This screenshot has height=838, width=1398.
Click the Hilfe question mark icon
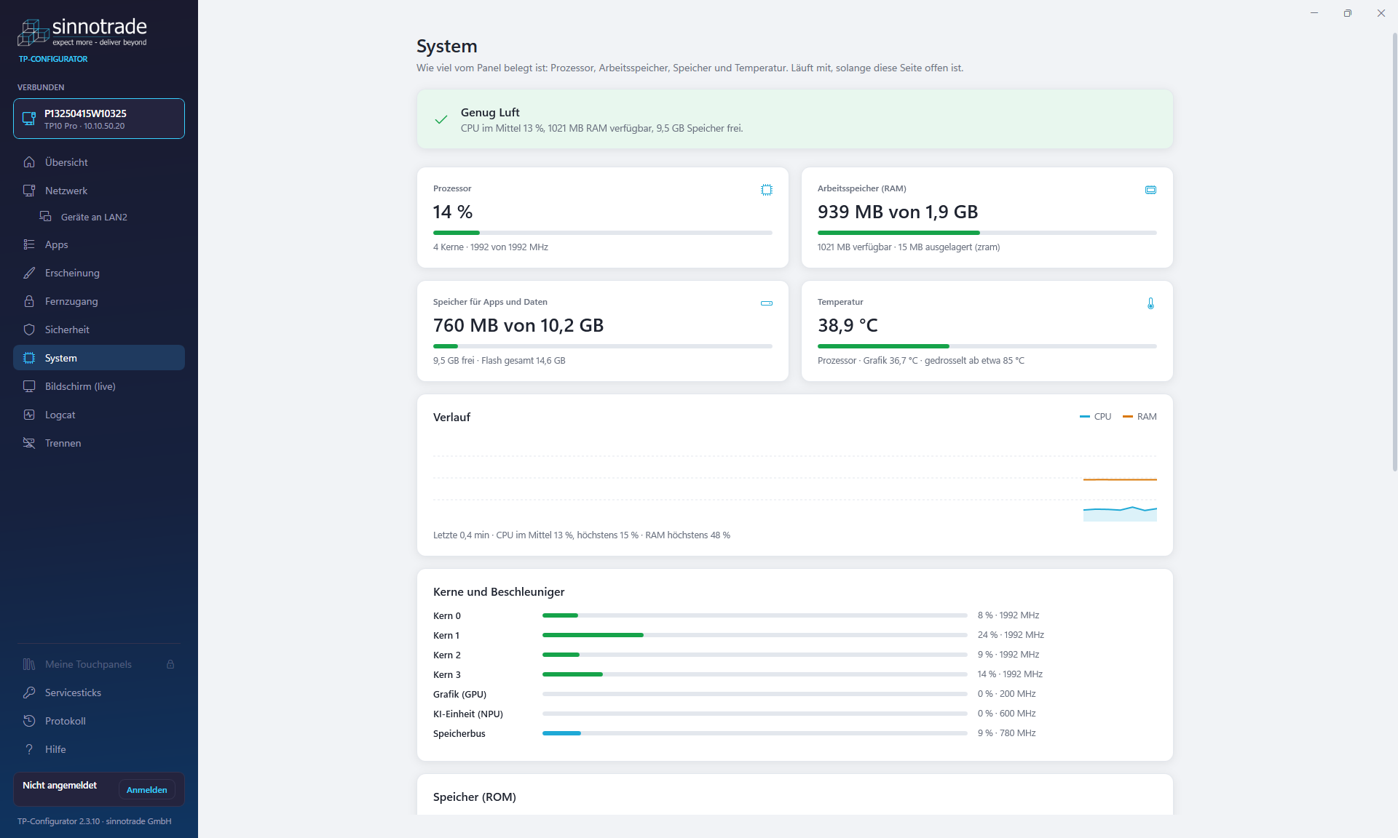29,749
